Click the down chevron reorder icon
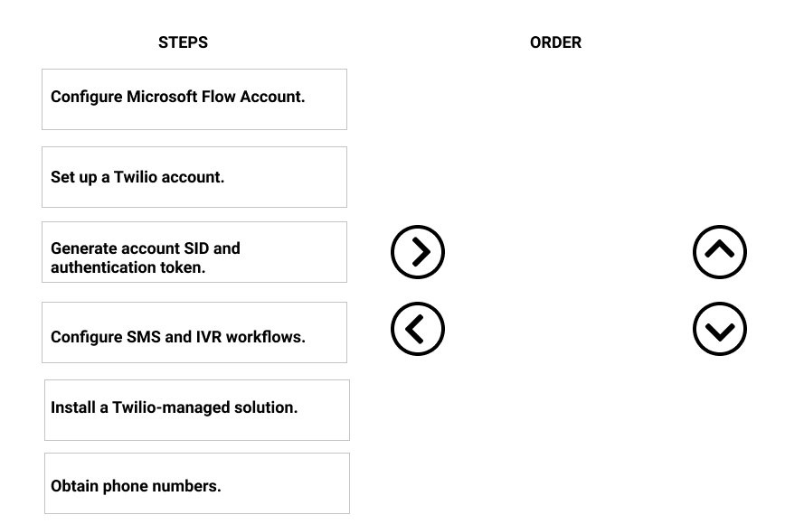Viewport: 785px width, 524px height. point(720,329)
